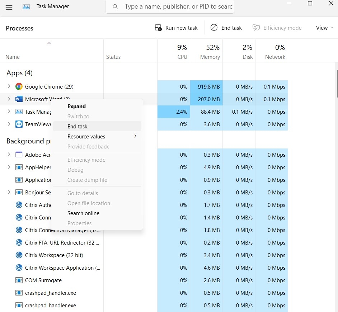Screen dimensions: 338x312
Task: Click the Adobe Acrobat process icon
Action: click(x=19, y=155)
